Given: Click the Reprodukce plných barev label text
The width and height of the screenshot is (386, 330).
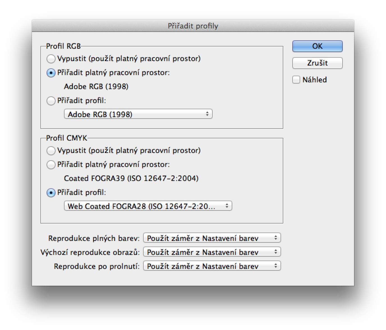Looking at the screenshot, I should [94, 238].
